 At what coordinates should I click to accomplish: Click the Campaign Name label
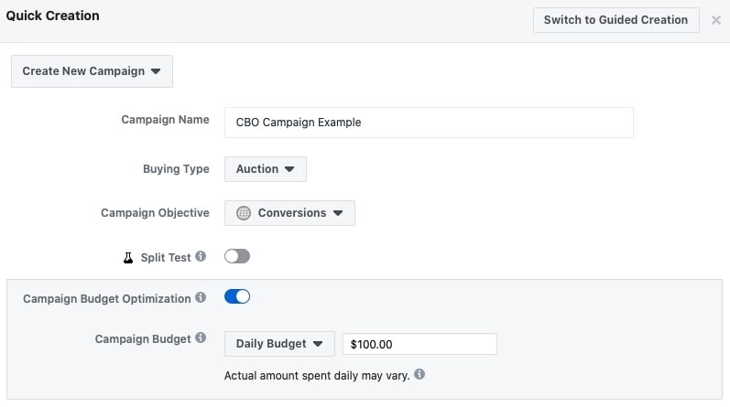[165, 120]
